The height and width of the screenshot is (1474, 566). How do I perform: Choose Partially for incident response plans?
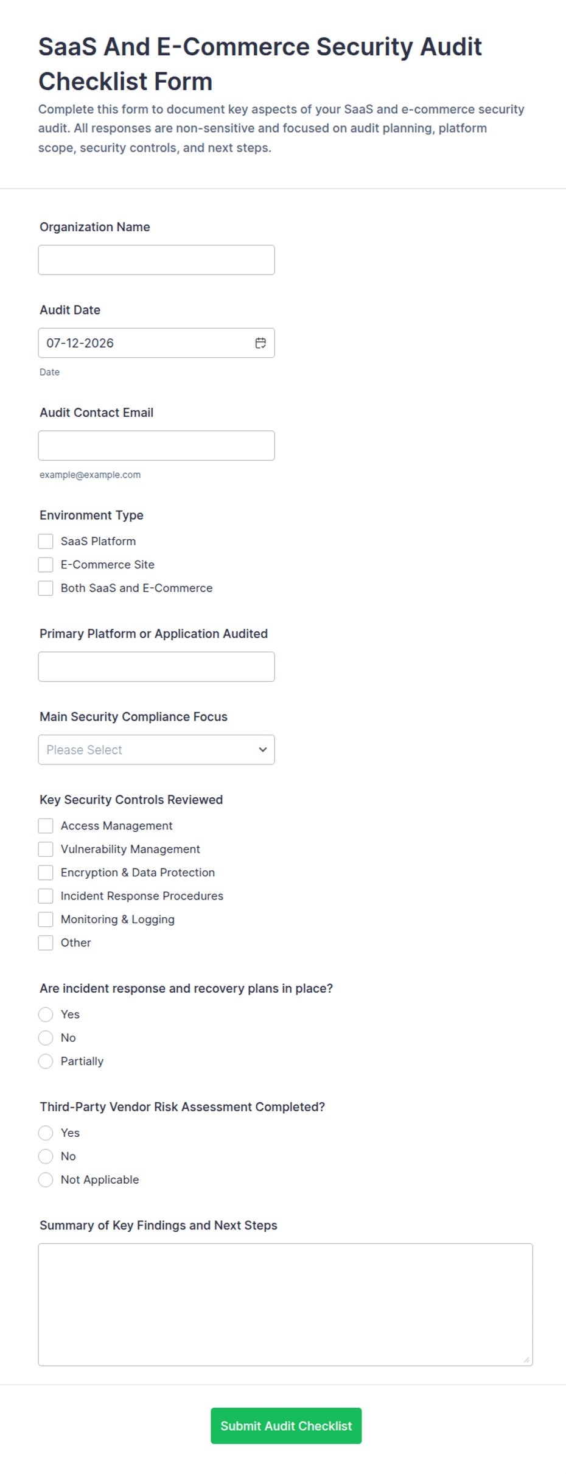pos(46,1061)
